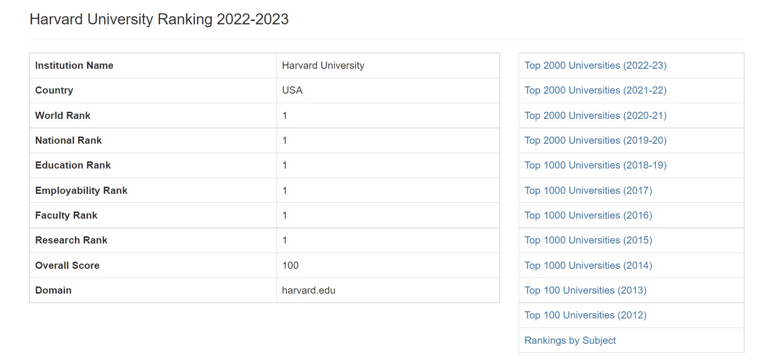Click the Employability Rank row label
This screenshot has height=360, width=771.
[81, 191]
